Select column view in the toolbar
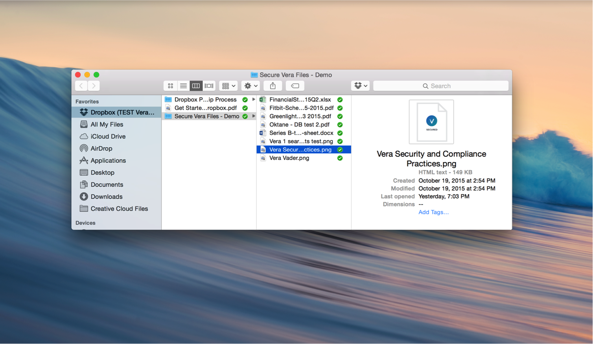This screenshot has height=344, width=593. 196,86
